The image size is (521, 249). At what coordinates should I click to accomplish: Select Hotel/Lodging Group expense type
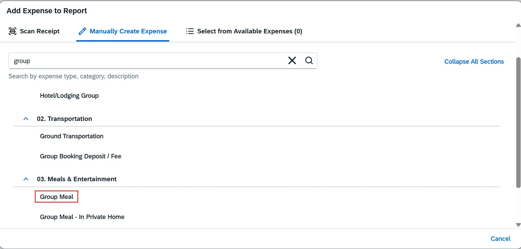coord(69,96)
